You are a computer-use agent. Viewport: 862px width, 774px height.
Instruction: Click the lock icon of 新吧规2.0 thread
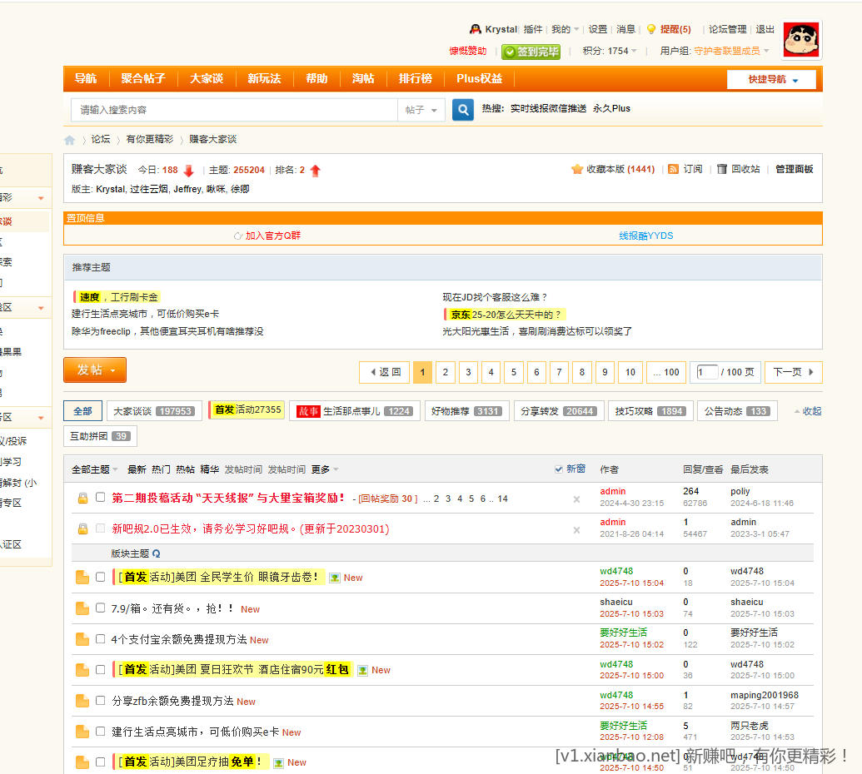click(82, 529)
